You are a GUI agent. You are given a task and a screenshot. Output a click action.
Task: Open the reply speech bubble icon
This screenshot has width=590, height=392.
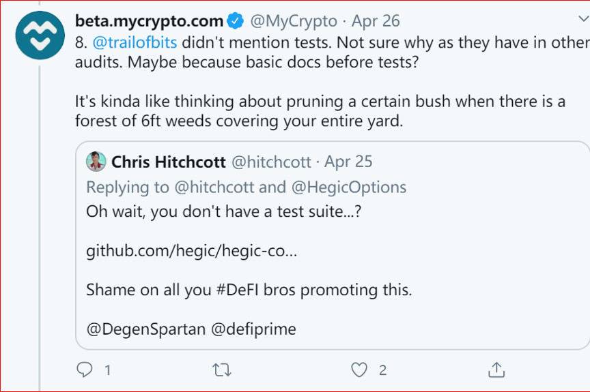[x=84, y=370]
